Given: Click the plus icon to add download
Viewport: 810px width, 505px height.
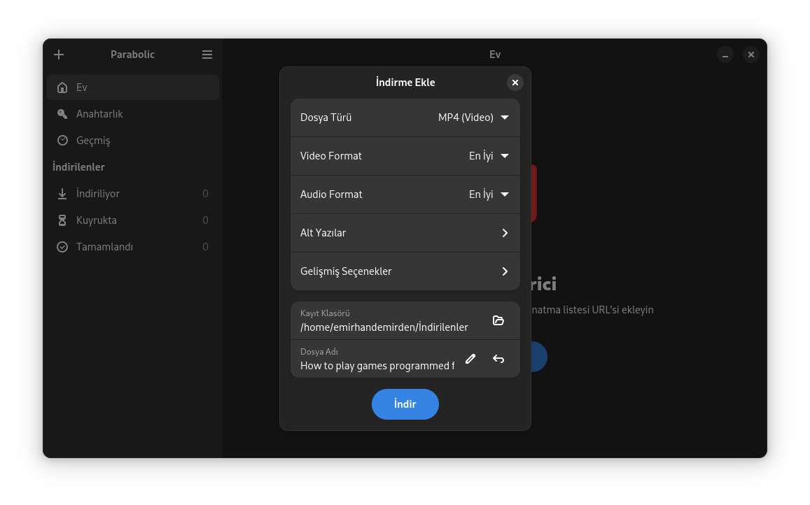Looking at the screenshot, I should [x=59, y=55].
